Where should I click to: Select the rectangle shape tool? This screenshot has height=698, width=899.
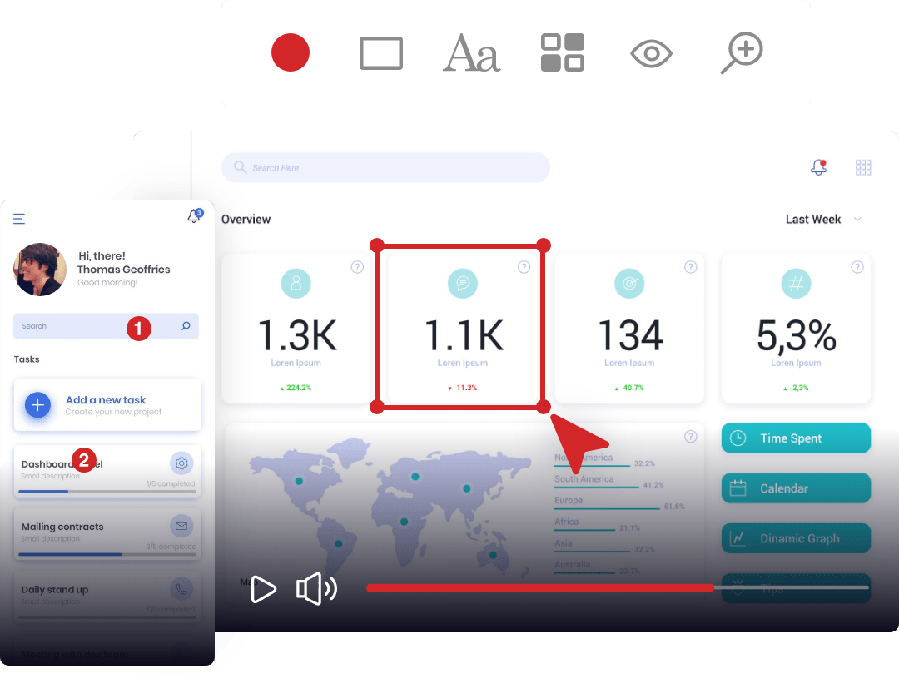pyautogui.click(x=381, y=53)
